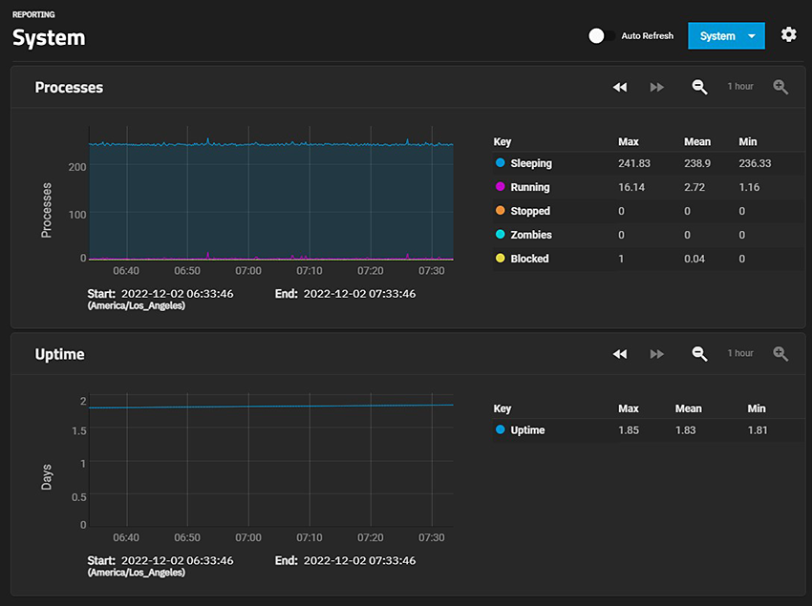Click Uptime chart Start timestamp 06:33:46

(x=177, y=561)
